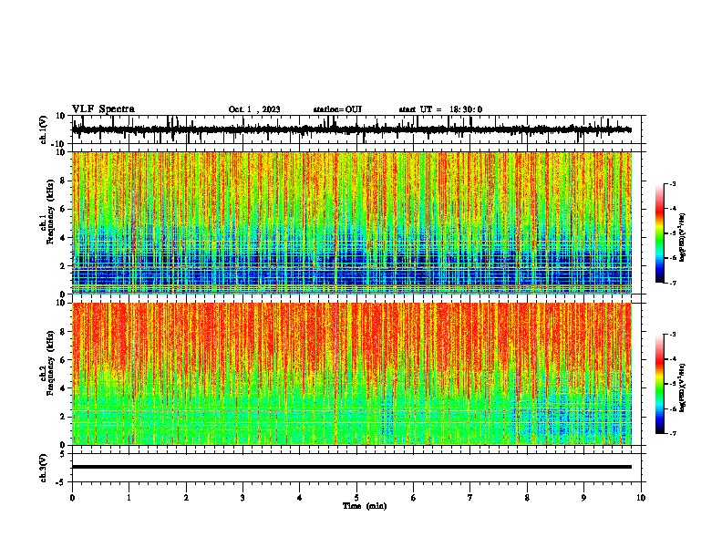The height and width of the screenshot is (558, 722).
Task: Click the ch.1 color bar label "log(PSD)"
Action: [682, 238]
